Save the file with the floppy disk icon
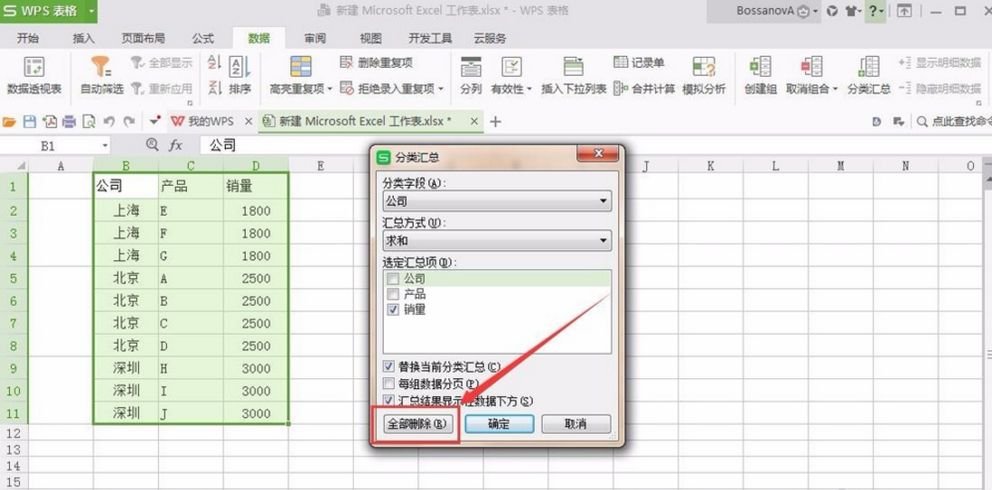 [x=29, y=122]
